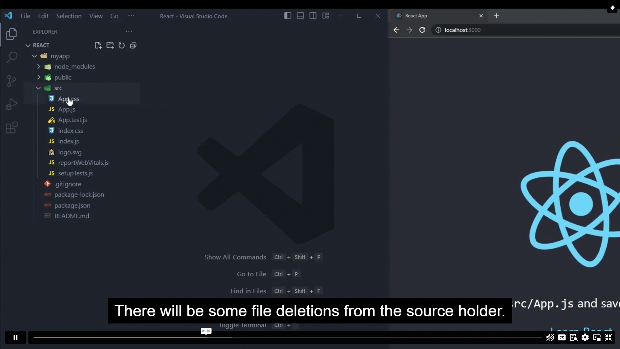Expand the node_modules folder
The height and width of the screenshot is (349, 620).
[38, 67]
